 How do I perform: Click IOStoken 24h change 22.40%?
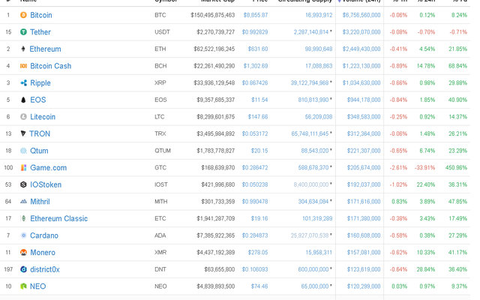click(x=426, y=184)
